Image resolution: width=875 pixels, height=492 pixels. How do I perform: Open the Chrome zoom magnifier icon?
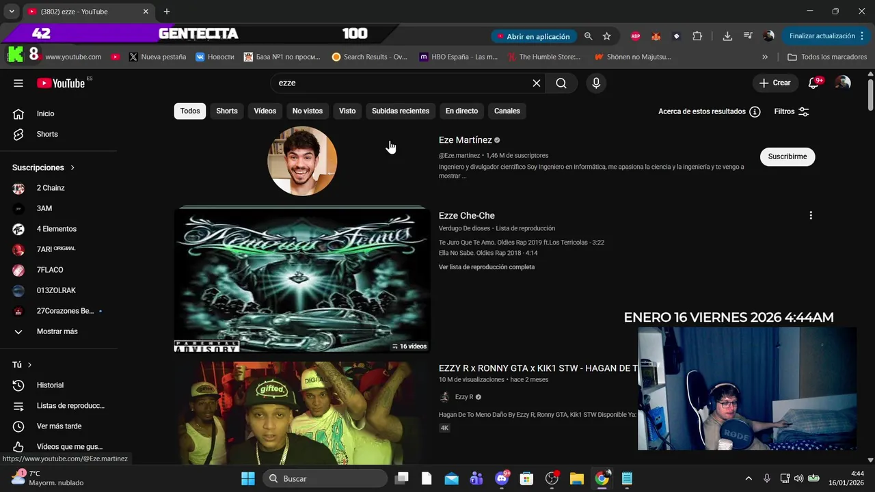588,36
